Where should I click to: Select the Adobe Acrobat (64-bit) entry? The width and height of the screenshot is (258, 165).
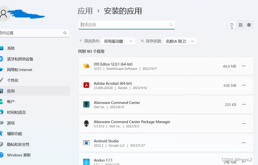point(166,85)
